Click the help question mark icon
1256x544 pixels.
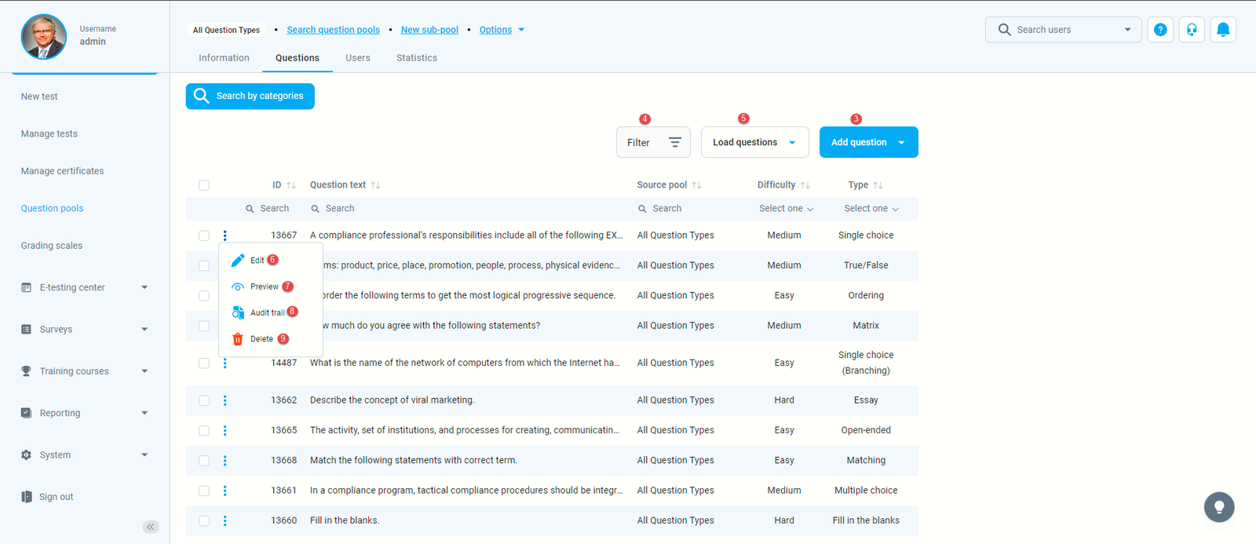point(1160,30)
